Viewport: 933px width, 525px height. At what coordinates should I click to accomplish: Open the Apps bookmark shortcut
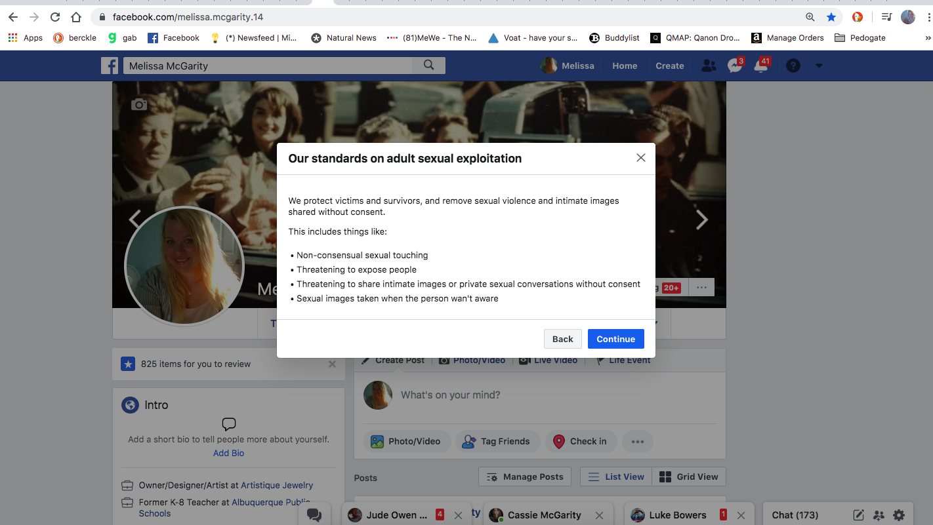26,38
